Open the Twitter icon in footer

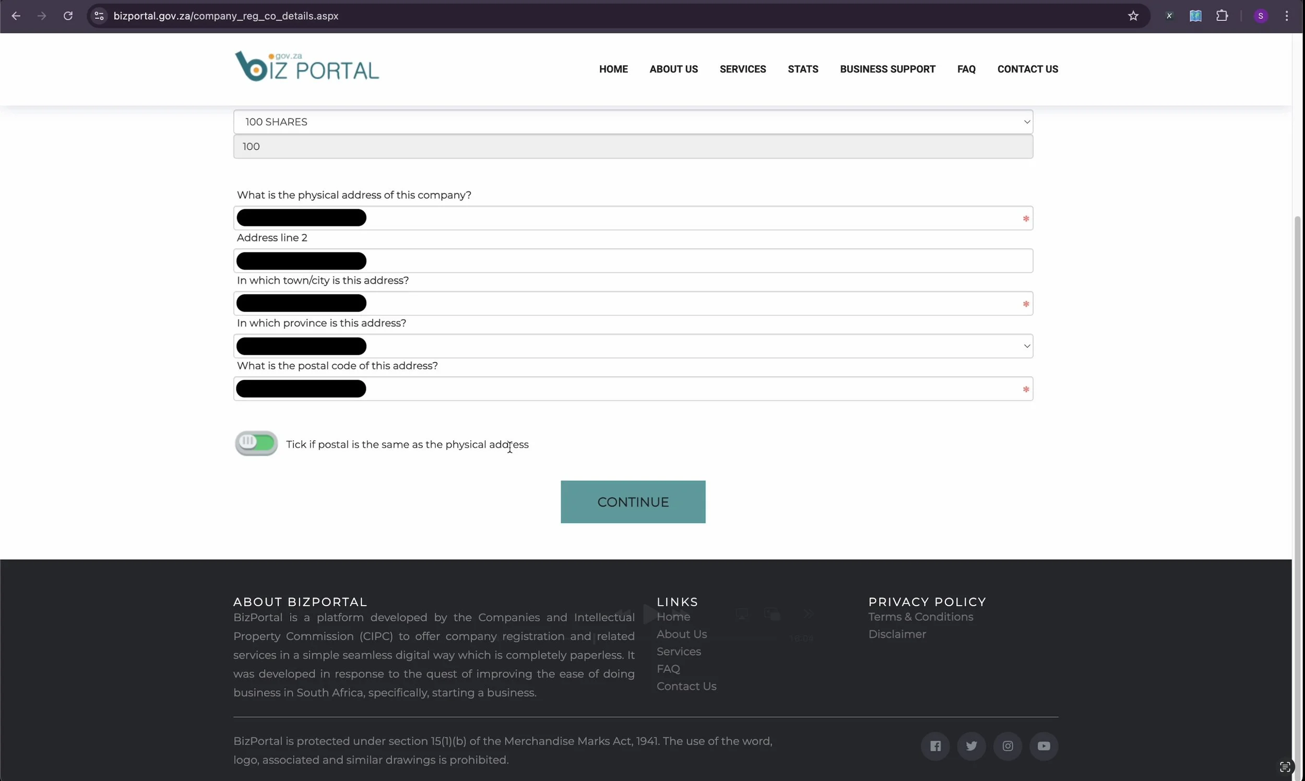971,746
